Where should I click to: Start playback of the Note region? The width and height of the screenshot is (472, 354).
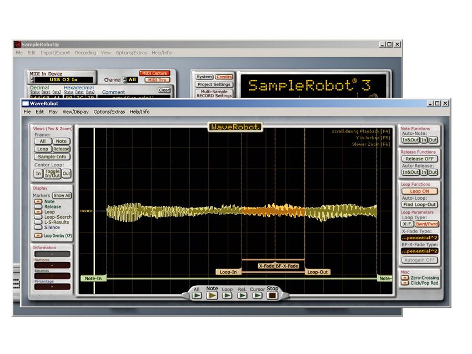click(212, 296)
